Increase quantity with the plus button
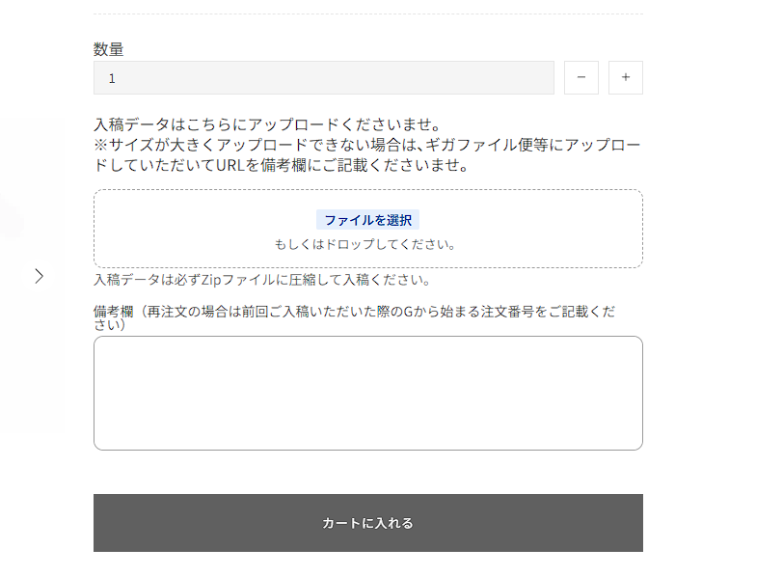 626,78
